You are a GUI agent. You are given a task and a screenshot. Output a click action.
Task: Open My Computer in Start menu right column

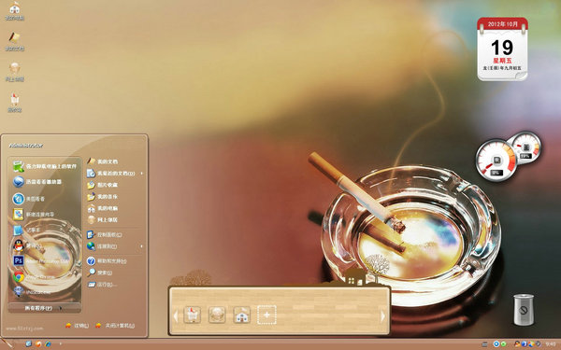(103, 208)
